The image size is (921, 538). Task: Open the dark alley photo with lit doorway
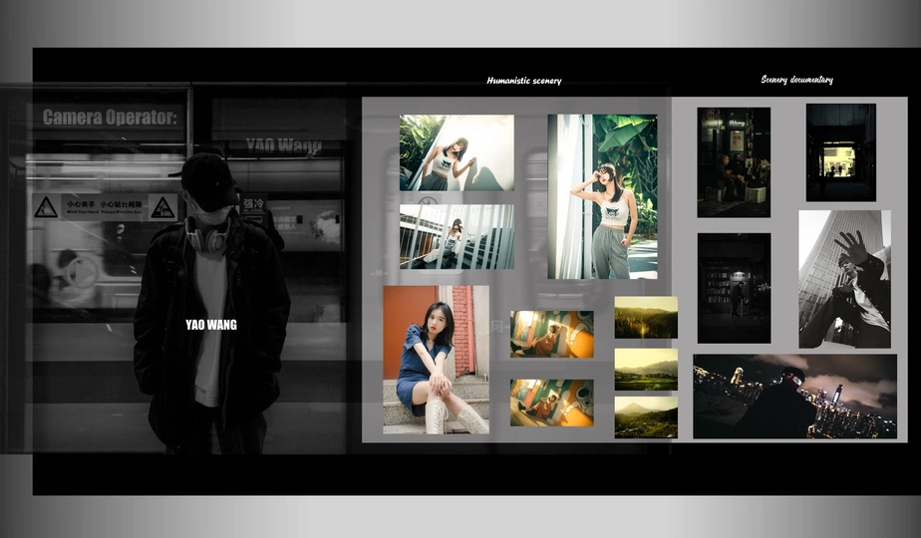[x=840, y=152]
